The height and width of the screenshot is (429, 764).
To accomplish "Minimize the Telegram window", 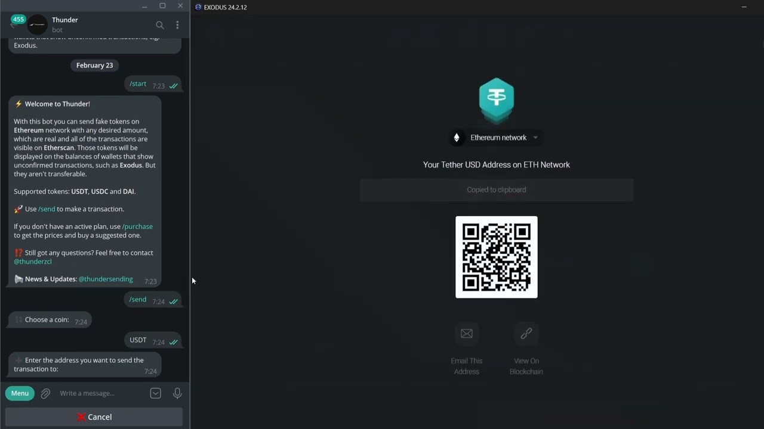I will 145,6.
